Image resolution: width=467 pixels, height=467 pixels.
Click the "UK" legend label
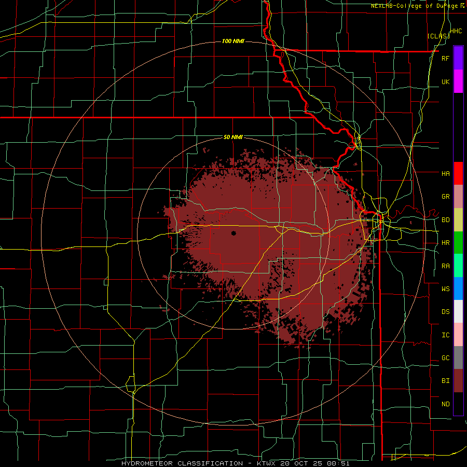445,82
